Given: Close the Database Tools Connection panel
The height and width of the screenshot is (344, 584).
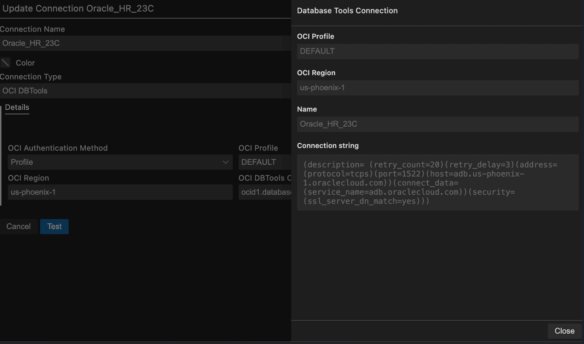Looking at the screenshot, I should [x=564, y=331].
